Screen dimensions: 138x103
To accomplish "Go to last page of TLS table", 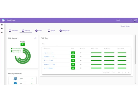I will click(x=129, y=72).
